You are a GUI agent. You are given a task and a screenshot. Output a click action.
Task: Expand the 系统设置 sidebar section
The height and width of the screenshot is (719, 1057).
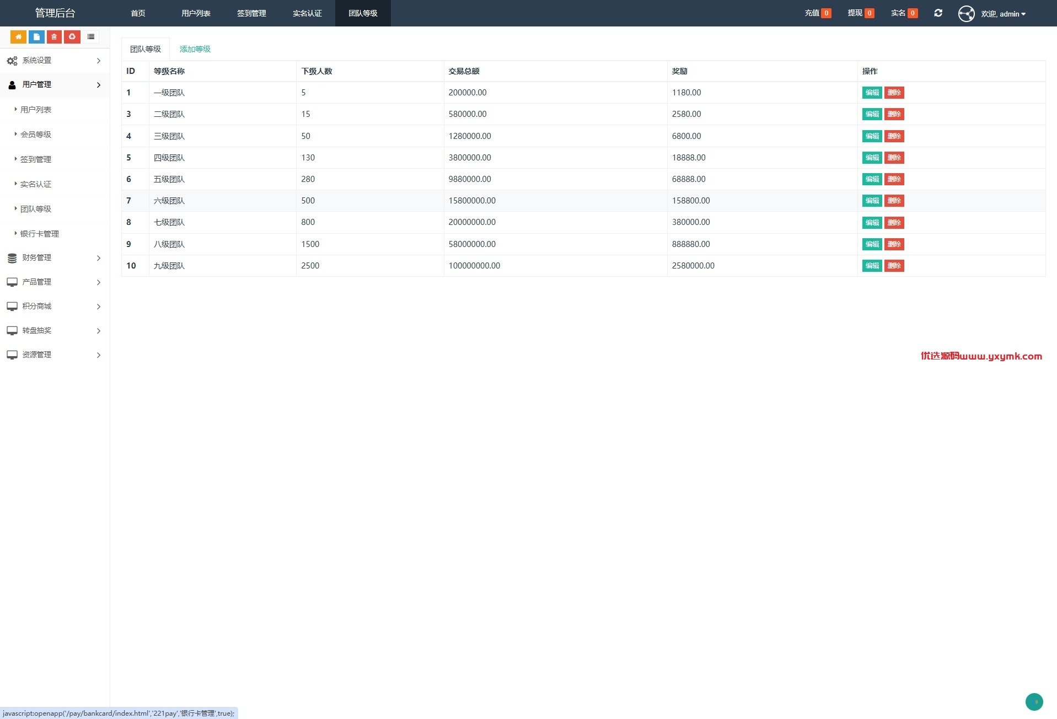tap(55, 61)
